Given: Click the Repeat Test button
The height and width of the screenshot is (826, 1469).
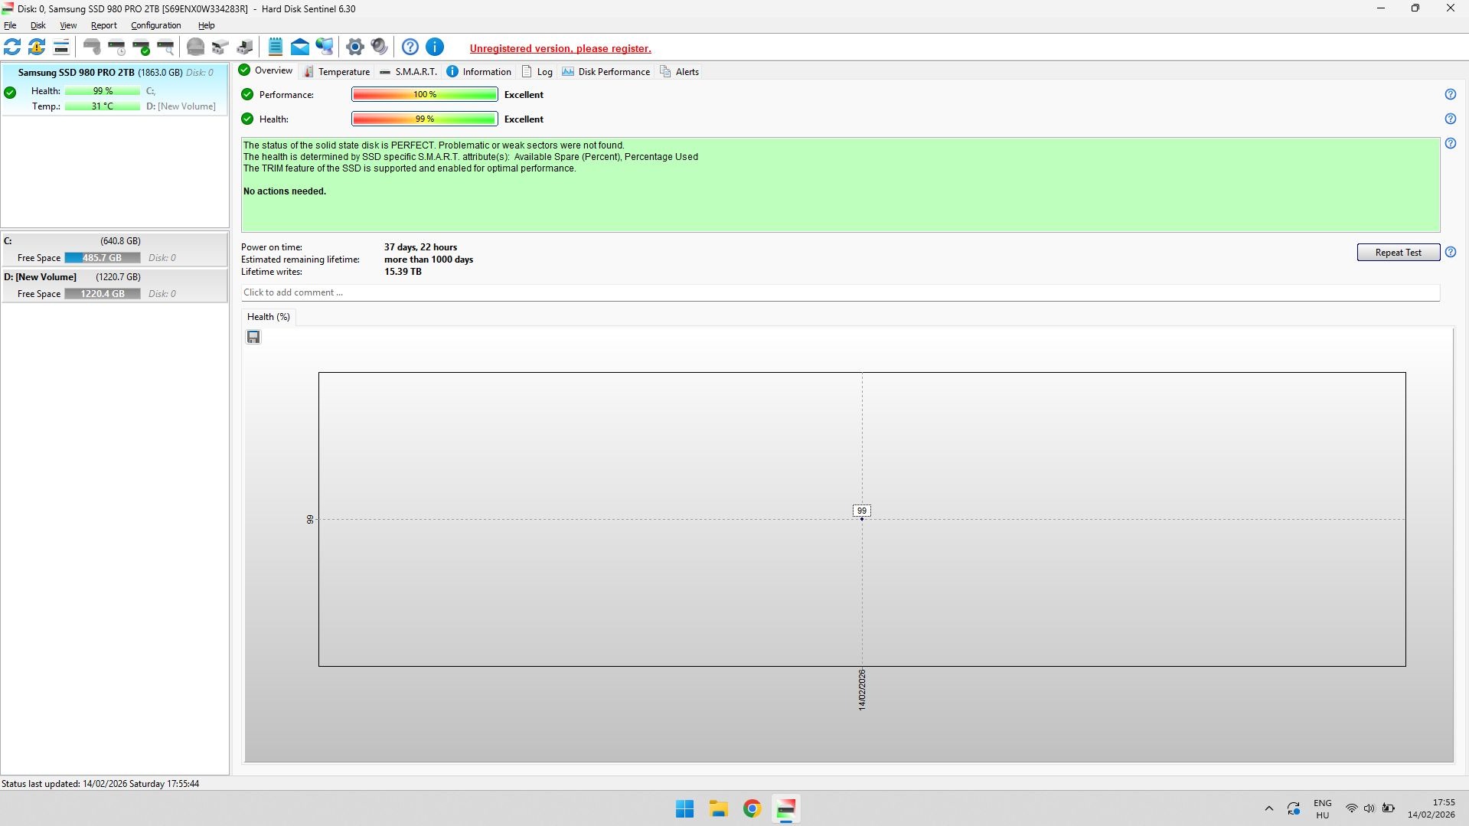Looking at the screenshot, I should point(1398,252).
